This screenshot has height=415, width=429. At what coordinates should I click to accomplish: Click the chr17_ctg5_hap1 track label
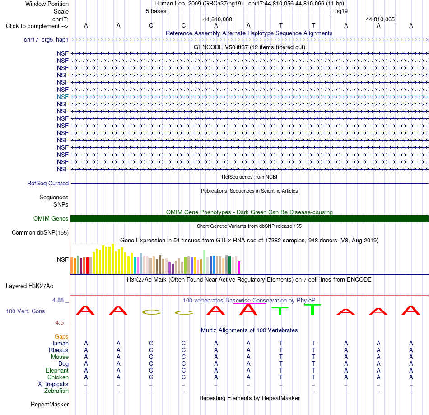point(46,40)
